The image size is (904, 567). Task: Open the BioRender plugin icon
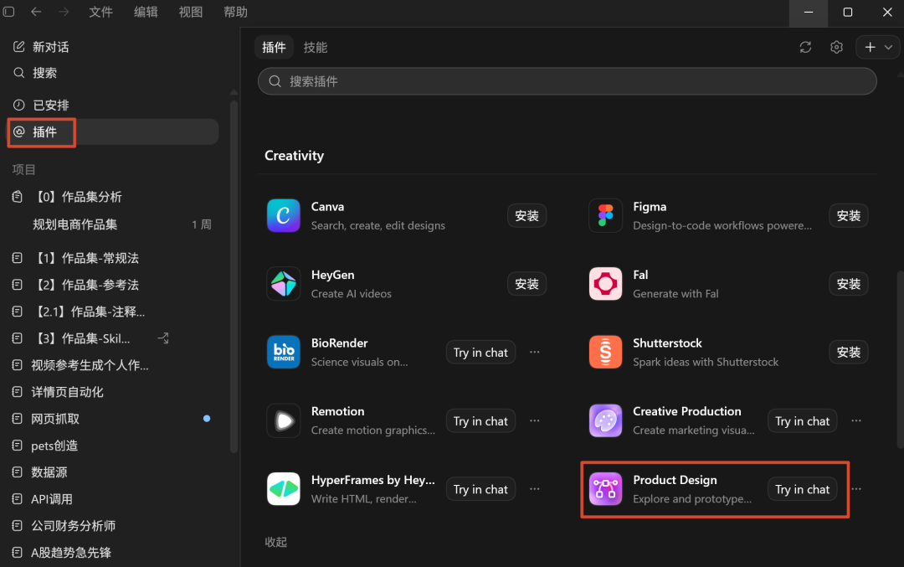pos(283,352)
